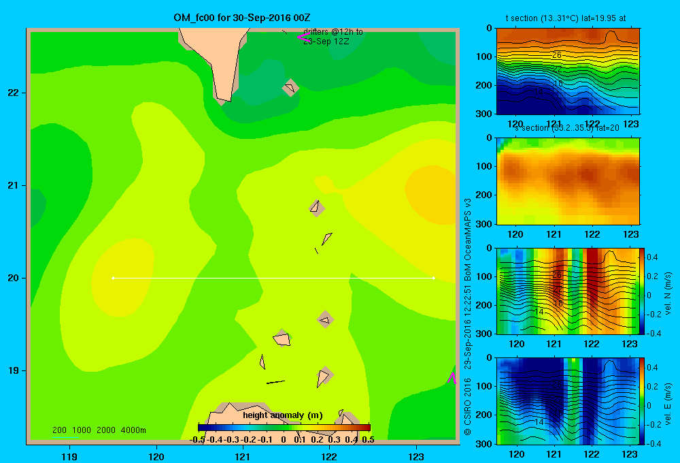Click the magenta drifter marker near latitude 19
Screen dimensions: 680x463
[452, 378]
